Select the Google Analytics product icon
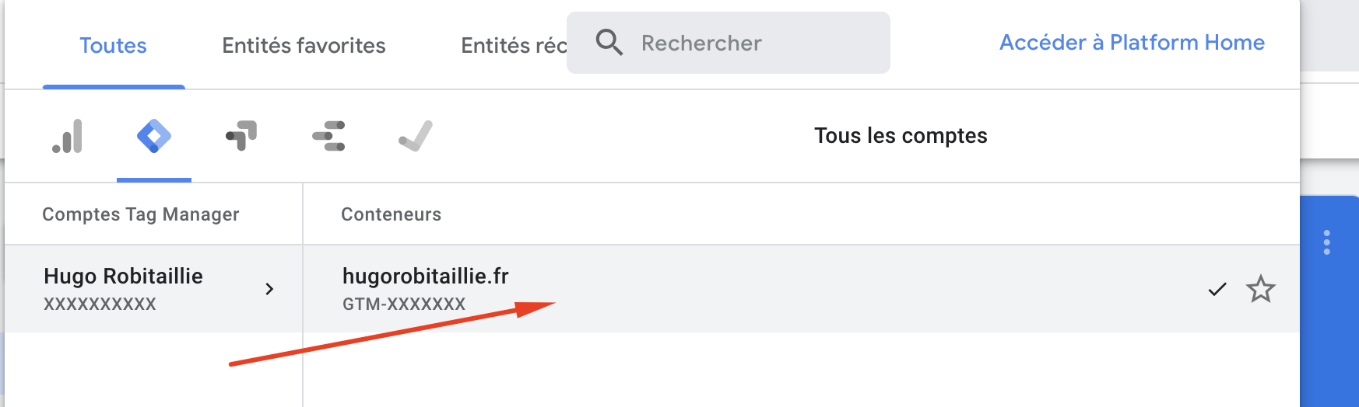The width and height of the screenshot is (1359, 407). [68, 137]
